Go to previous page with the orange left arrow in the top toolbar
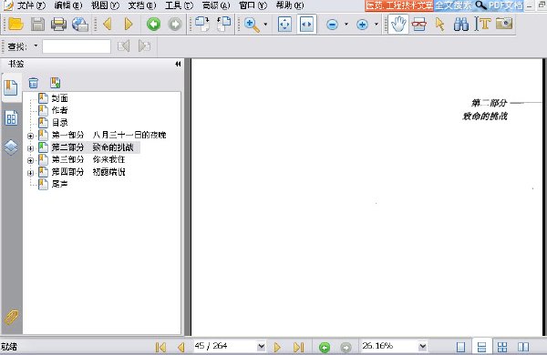 point(108,25)
